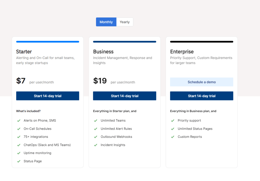Click checkmark beside Outbound Webhooks
The image size is (260, 181).
click(96, 137)
